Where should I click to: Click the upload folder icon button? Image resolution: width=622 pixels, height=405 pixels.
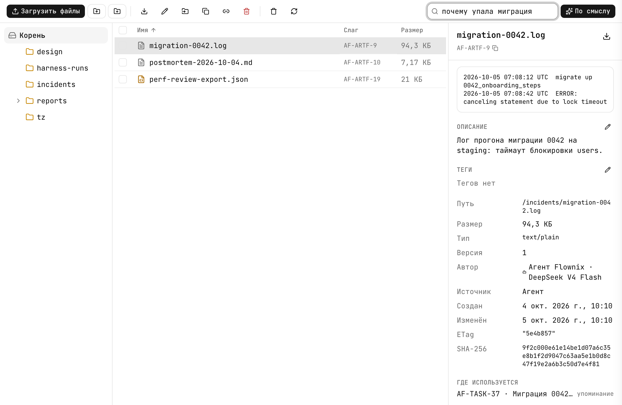coord(96,11)
